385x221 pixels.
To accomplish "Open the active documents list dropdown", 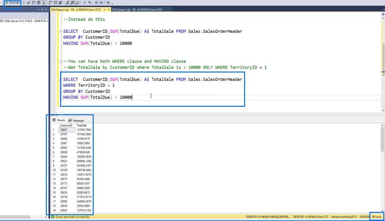I will point(384,9).
